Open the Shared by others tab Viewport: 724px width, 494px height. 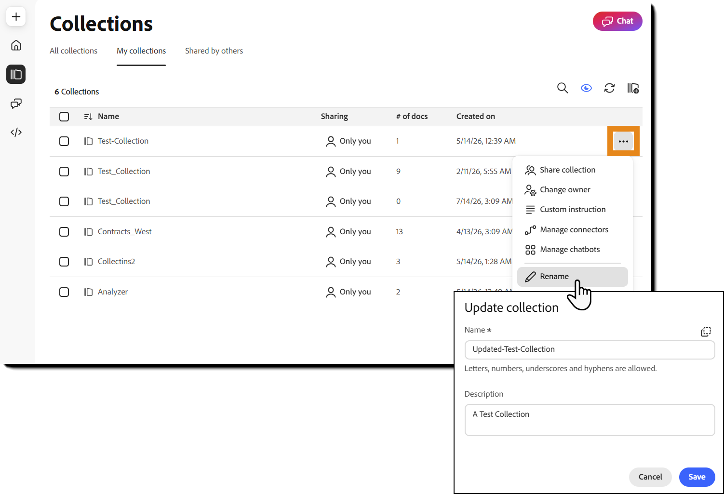pyautogui.click(x=214, y=51)
